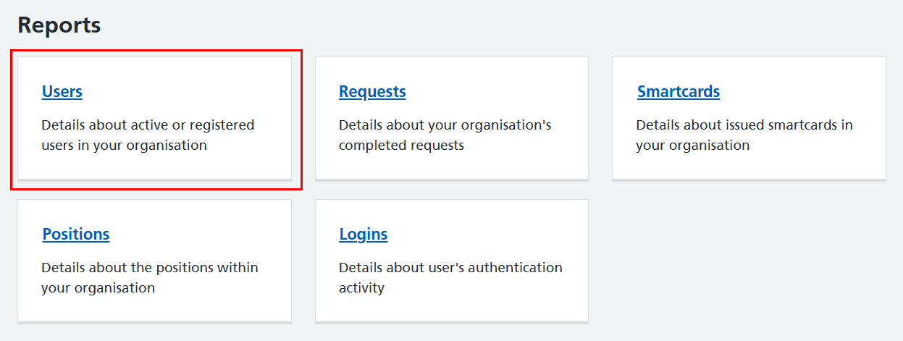Click 'Details about user's authentication activity' text

[x=450, y=277]
